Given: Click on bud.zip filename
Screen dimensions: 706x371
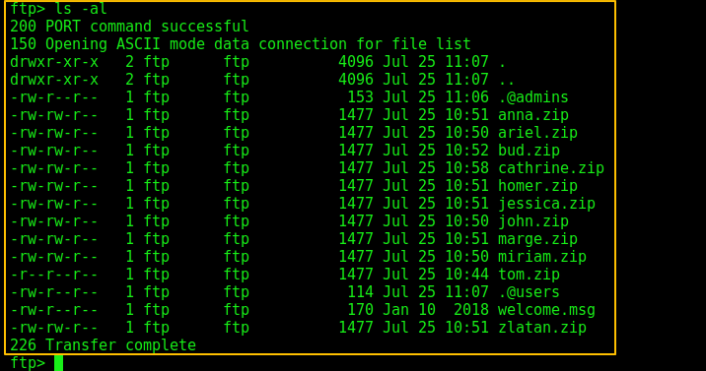Looking at the screenshot, I should tap(529, 151).
